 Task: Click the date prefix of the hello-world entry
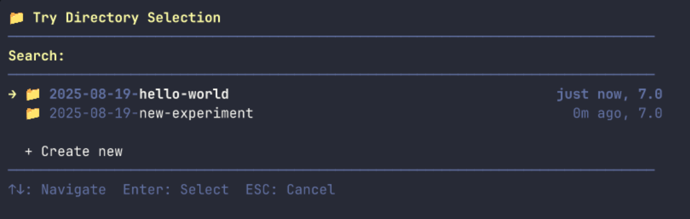(x=94, y=94)
